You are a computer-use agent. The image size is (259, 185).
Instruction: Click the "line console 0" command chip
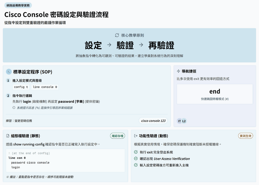(x=45, y=87)
